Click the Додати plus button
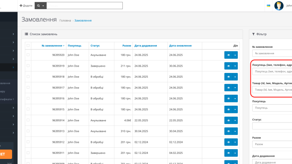The image size is (292, 164). [x=26, y=5]
